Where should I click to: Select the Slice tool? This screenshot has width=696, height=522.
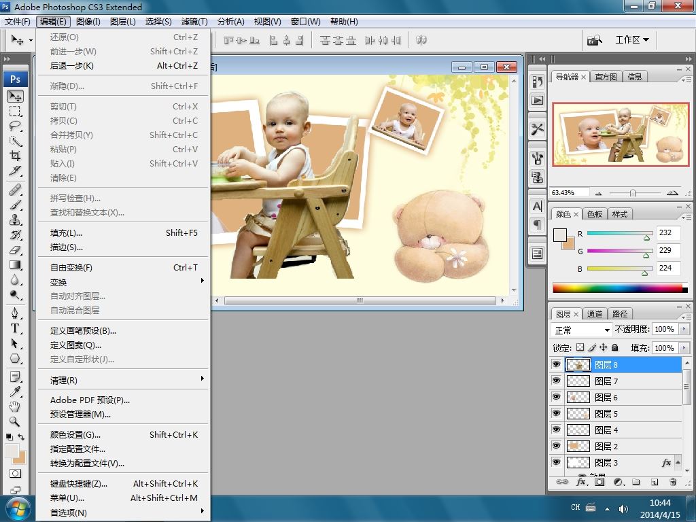[x=15, y=171]
